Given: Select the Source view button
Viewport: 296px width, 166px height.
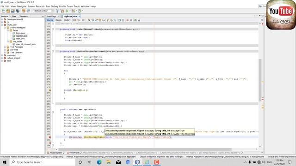Looking at the screenshot, I should [x=50, y=20].
